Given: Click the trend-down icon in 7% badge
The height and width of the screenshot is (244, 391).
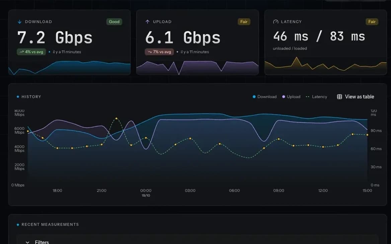Looking at the screenshot, I should coord(149,52).
